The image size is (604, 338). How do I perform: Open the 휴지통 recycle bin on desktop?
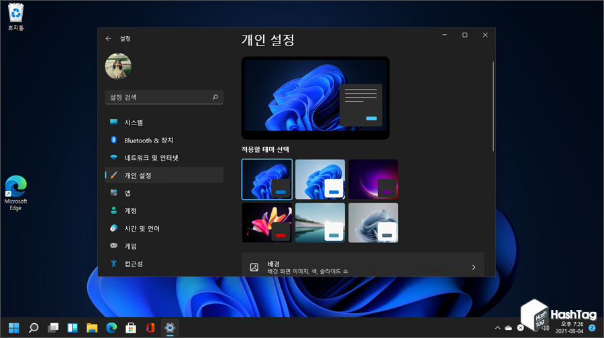tap(16, 17)
